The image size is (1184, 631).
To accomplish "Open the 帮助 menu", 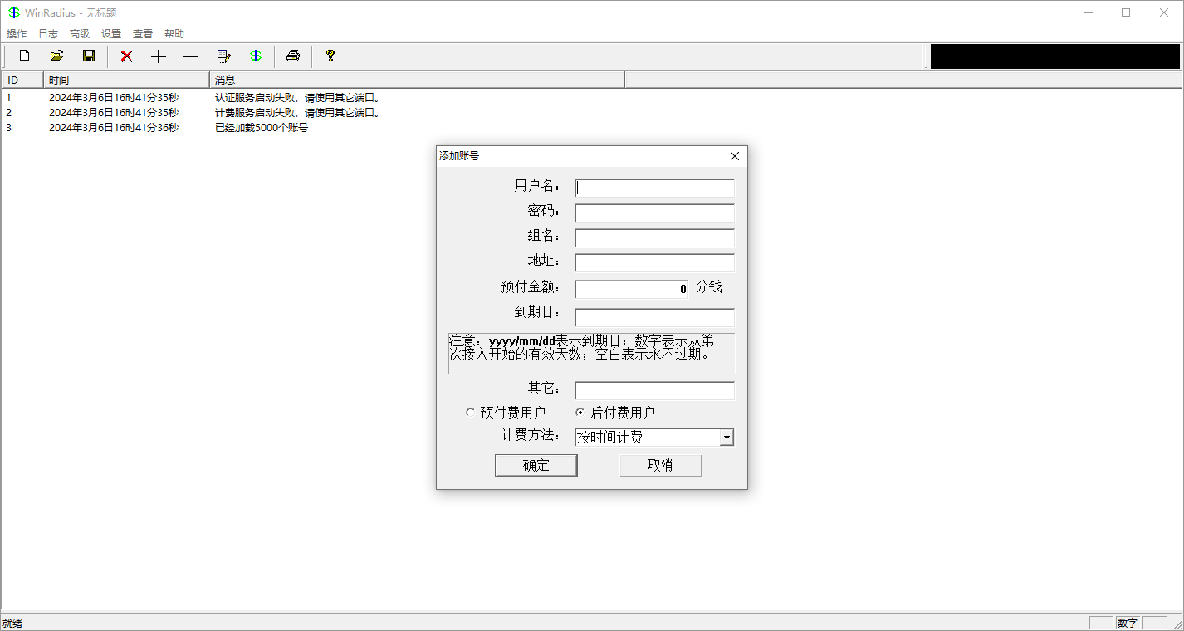I will (174, 34).
